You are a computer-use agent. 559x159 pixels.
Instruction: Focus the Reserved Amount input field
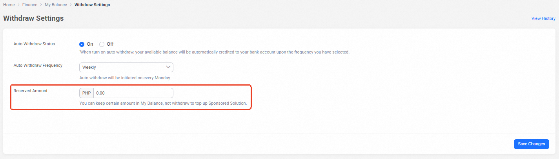[133, 93]
